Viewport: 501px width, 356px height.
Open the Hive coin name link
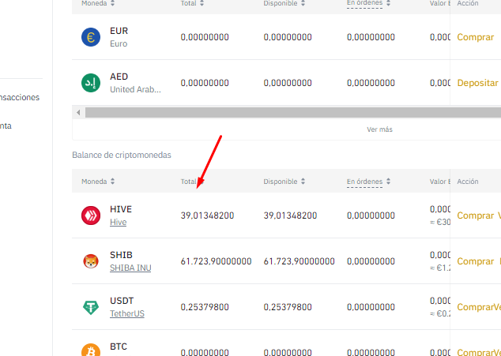tap(119, 222)
